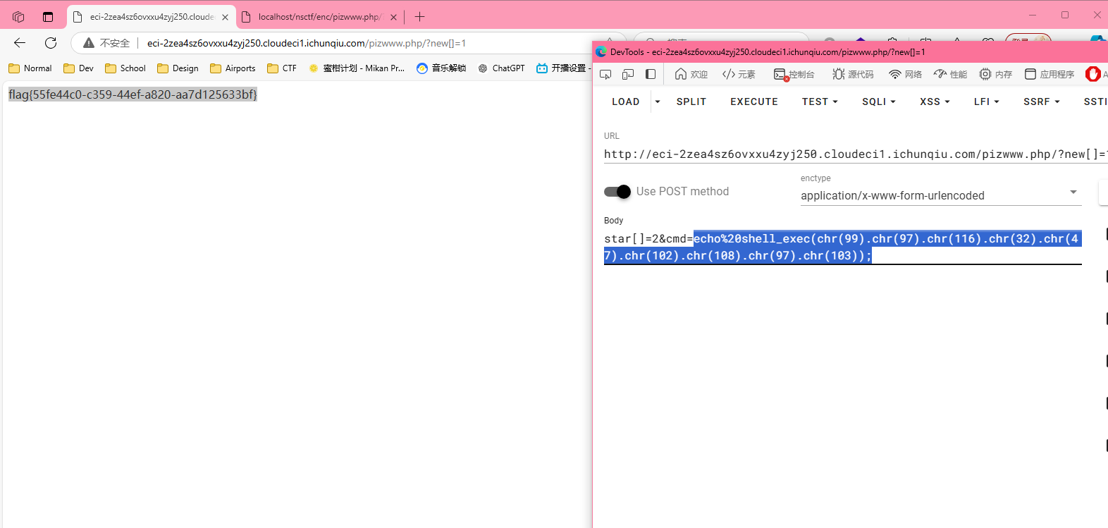Expand the enctype dropdown
The image size is (1108, 528).
[1073, 192]
